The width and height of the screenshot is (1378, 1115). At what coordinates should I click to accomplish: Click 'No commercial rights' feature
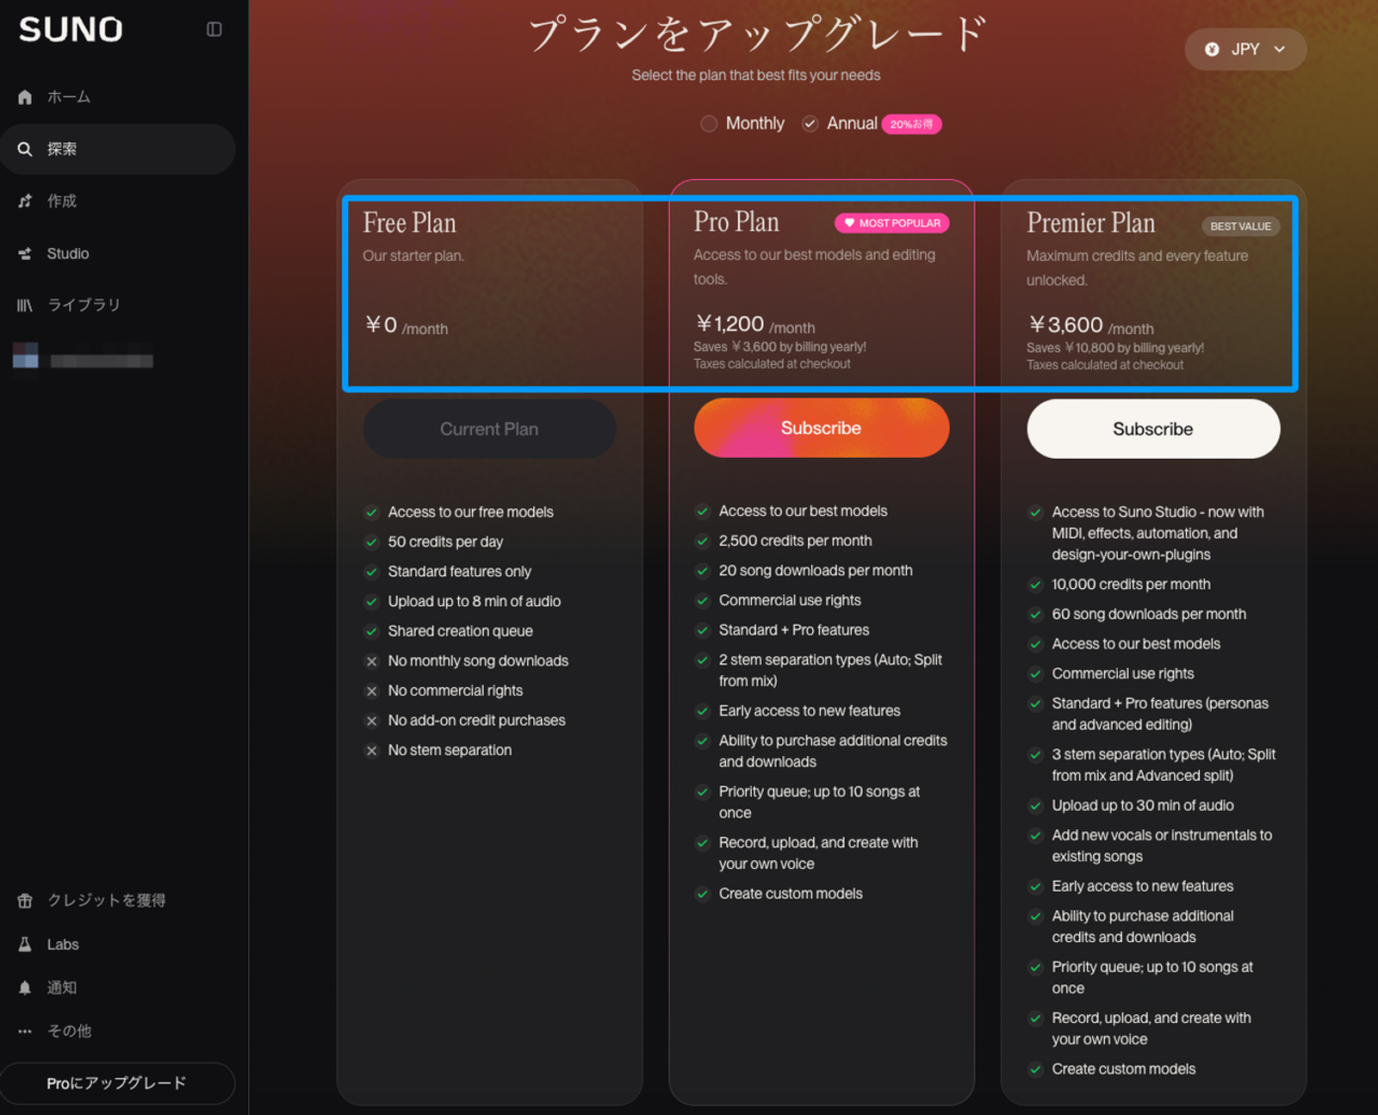456,691
